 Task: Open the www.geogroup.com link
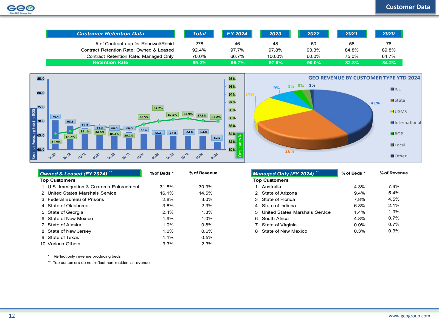point(409,316)
